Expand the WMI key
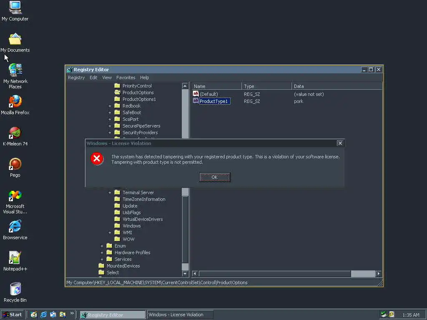The width and height of the screenshot is (427, 320). tap(110, 232)
